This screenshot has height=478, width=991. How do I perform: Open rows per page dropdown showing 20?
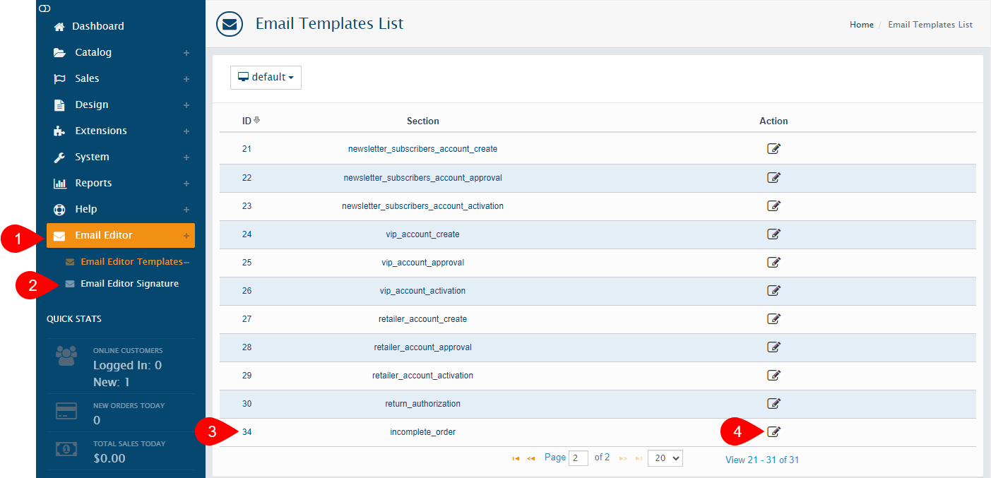coord(665,458)
